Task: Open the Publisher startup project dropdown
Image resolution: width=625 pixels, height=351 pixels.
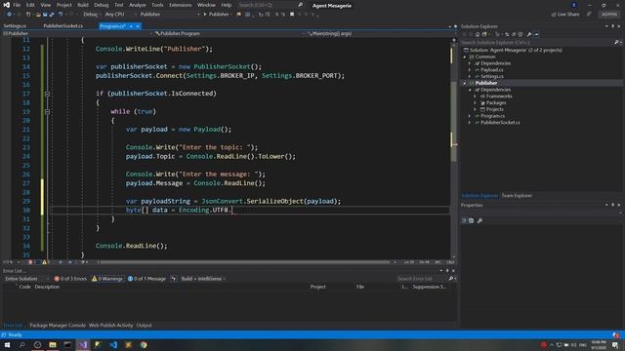Action: (x=169, y=15)
